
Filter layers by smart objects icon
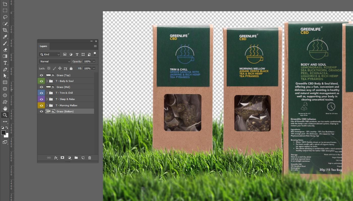click(x=89, y=55)
